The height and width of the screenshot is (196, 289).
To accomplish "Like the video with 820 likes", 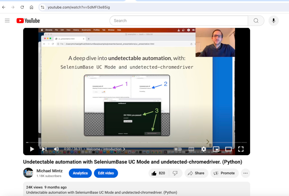I will click(x=158, y=173).
